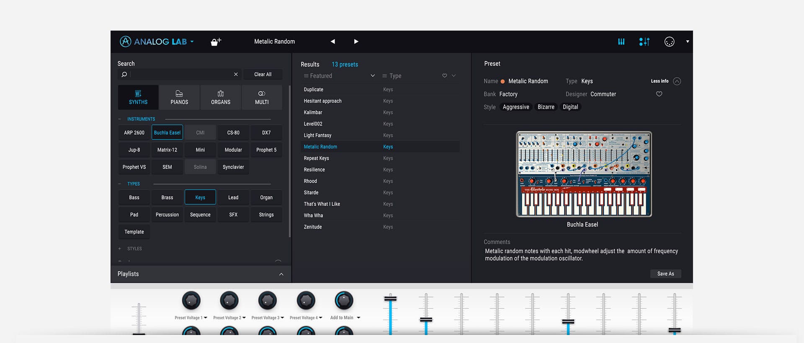Open Preset Voltage 2 assignment dropdown
This screenshot has width=804, height=343.
(x=244, y=318)
